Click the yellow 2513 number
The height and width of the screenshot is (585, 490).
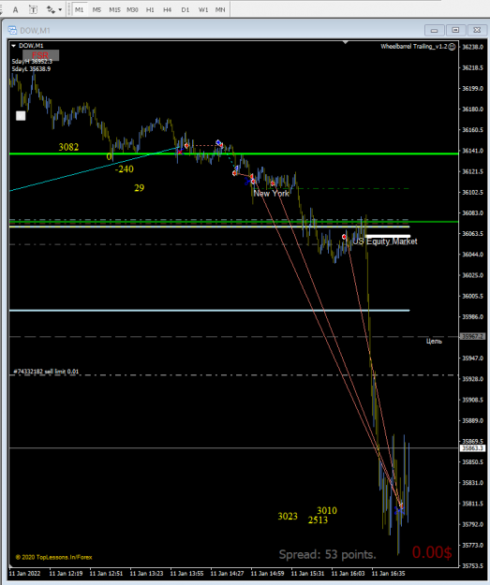click(318, 519)
